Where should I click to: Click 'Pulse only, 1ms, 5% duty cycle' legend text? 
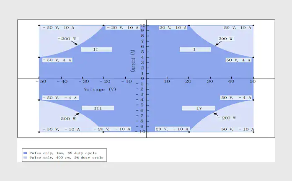tap(63, 153)
